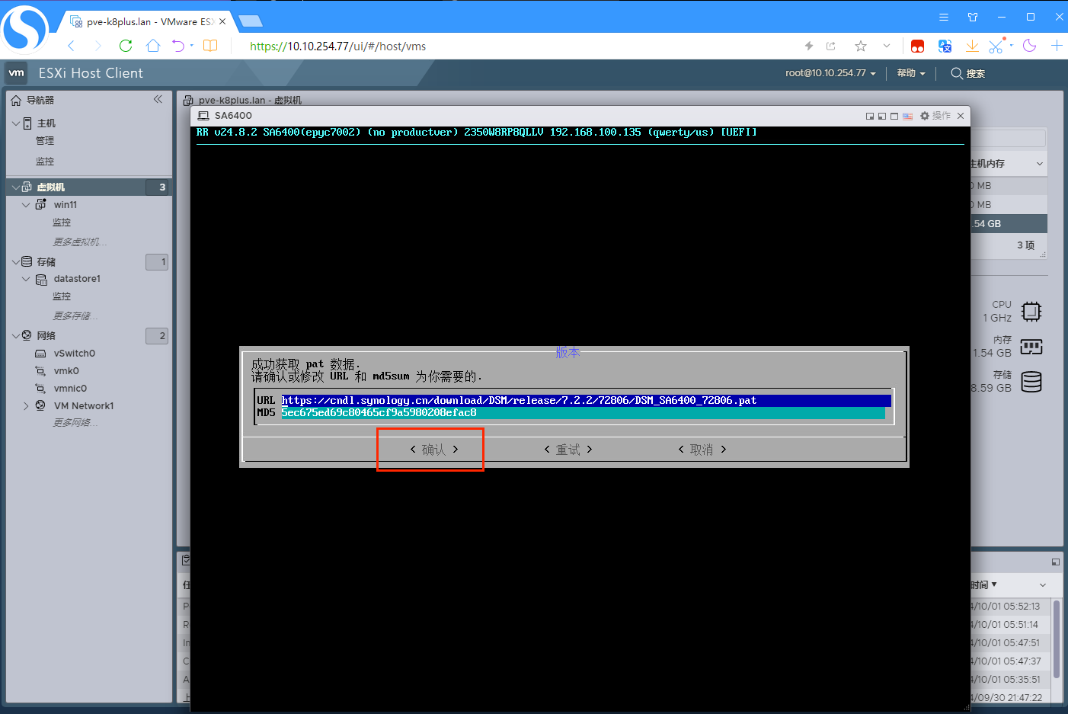
Task: Click the reader mode book icon
Action: pyautogui.click(x=210, y=46)
